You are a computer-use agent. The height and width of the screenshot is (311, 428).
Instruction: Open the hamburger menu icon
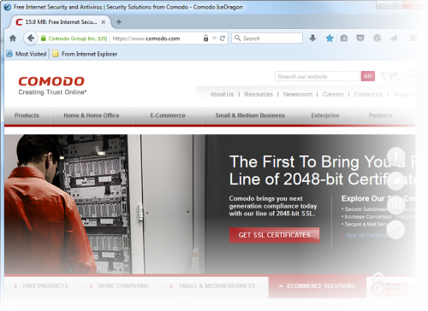pyautogui.click(x=413, y=38)
